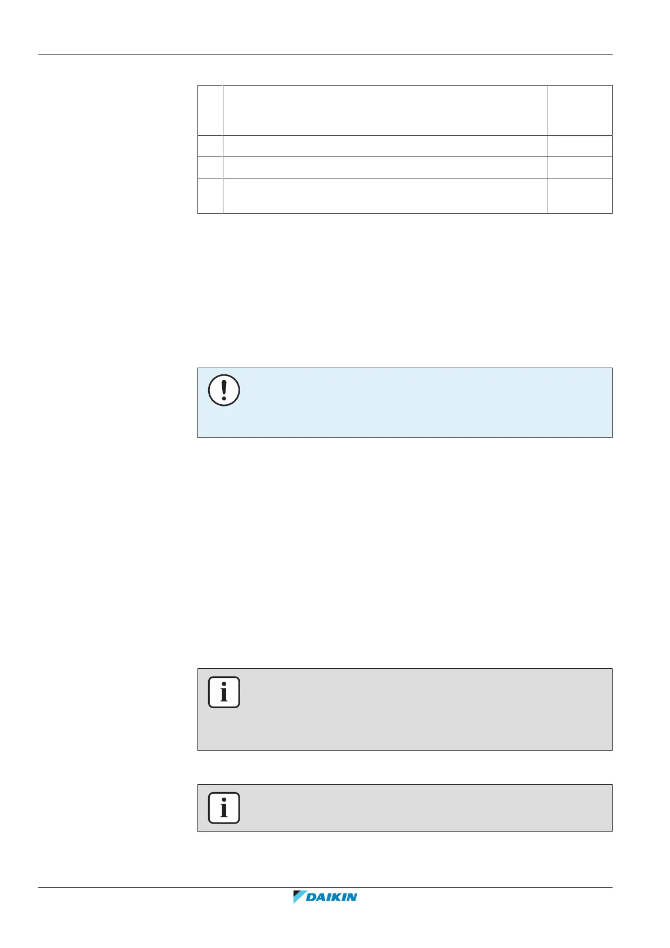
Task: Select the taller gray information box
Action: point(404,709)
